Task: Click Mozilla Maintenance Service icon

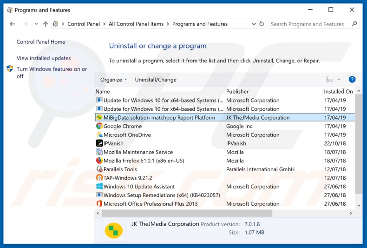Action: [x=99, y=152]
